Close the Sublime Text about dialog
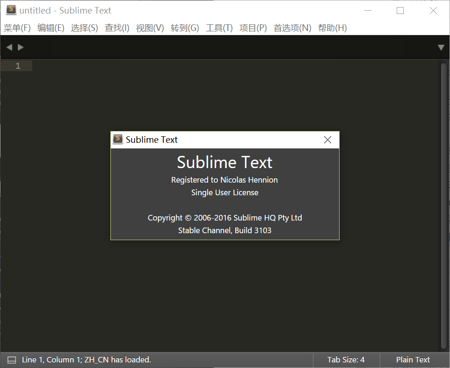Viewport: 450px width, 368px height. (327, 140)
